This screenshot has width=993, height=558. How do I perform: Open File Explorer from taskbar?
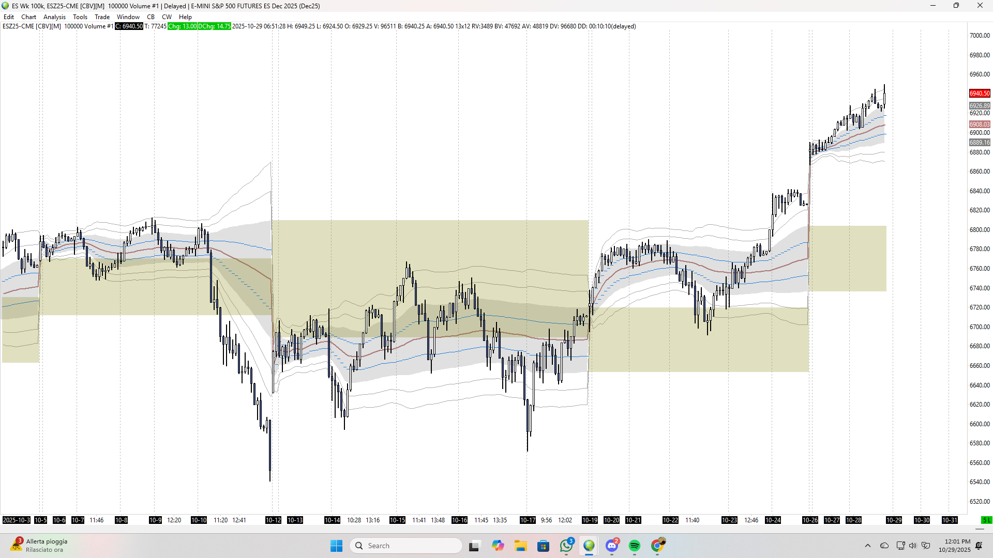pyautogui.click(x=520, y=546)
